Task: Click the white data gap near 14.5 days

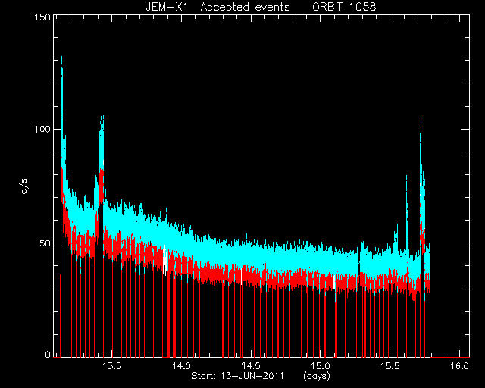Action: pos(242,276)
